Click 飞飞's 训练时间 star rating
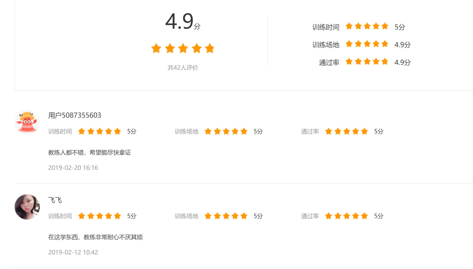Screen dimensions: 473x269 pos(99,216)
